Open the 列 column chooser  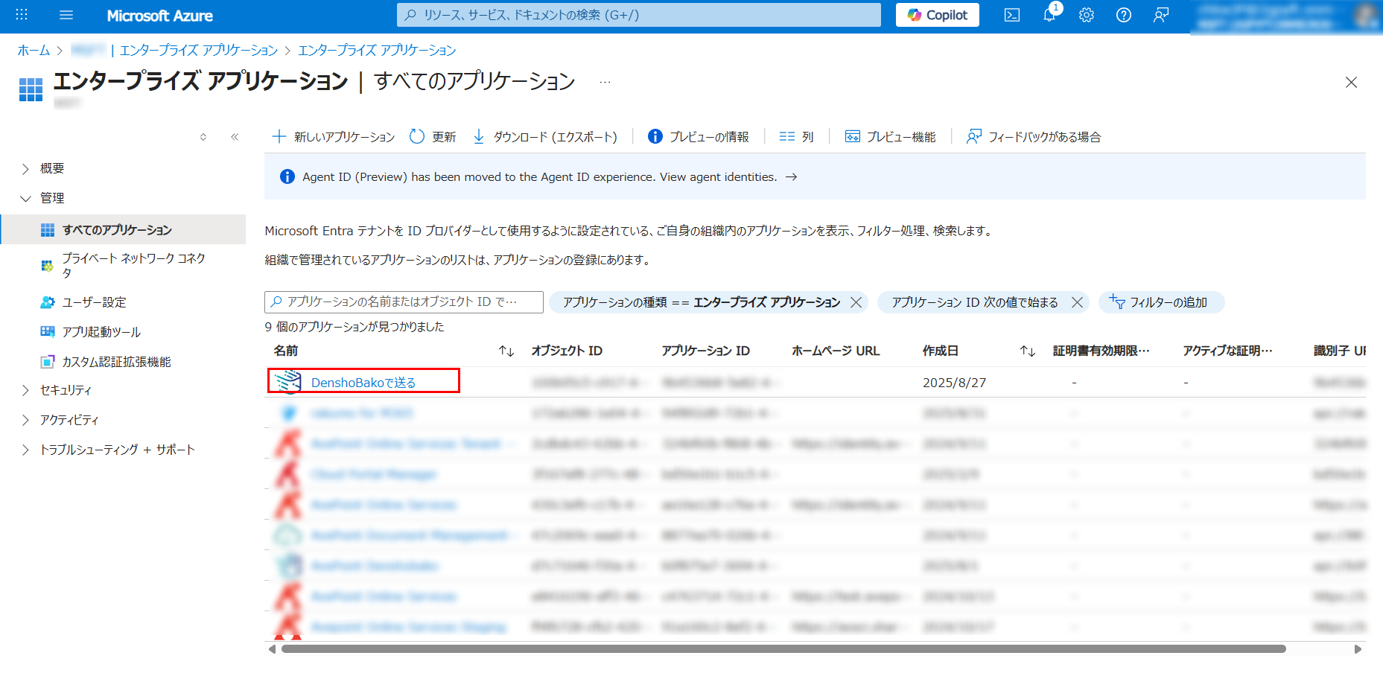click(796, 137)
